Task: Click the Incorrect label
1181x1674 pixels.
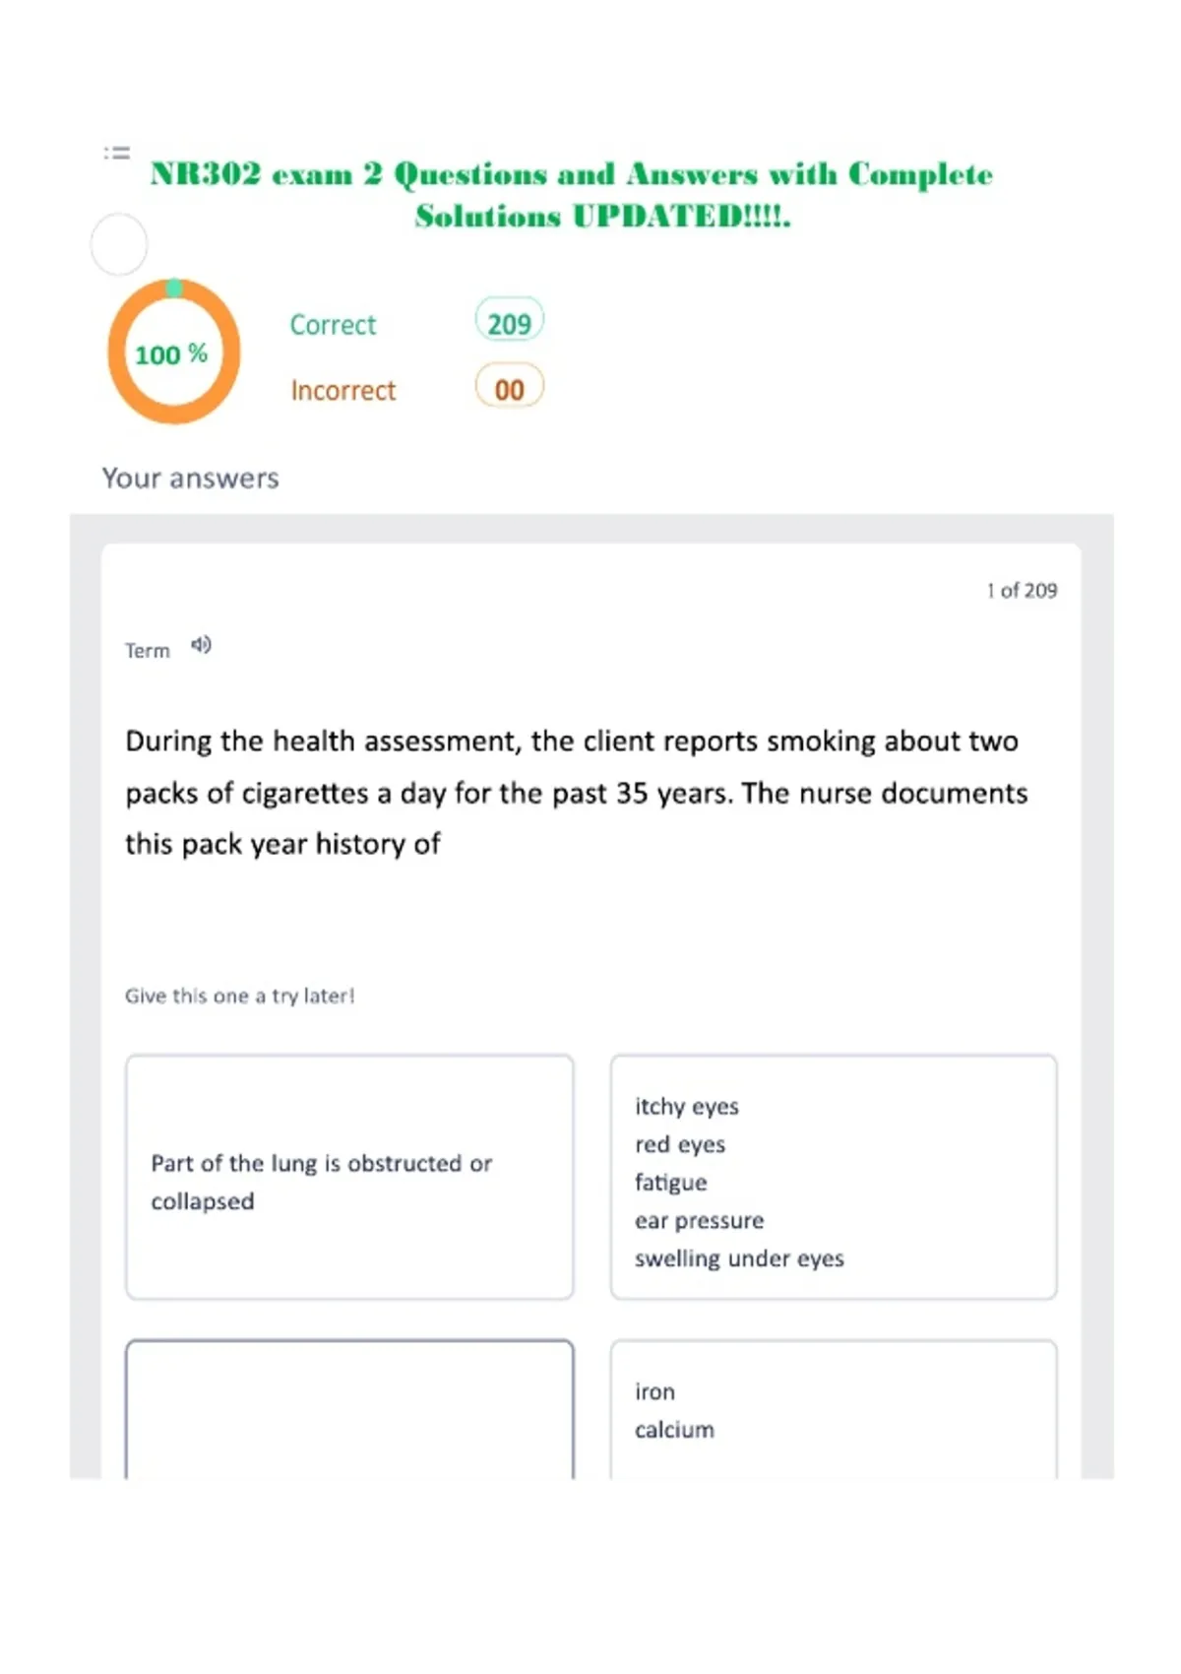Action: (342, 391)
